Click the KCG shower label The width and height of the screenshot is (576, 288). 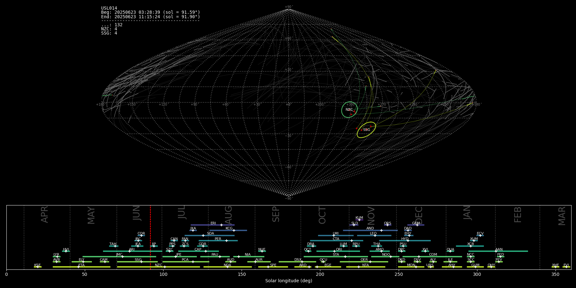(229, 228)
